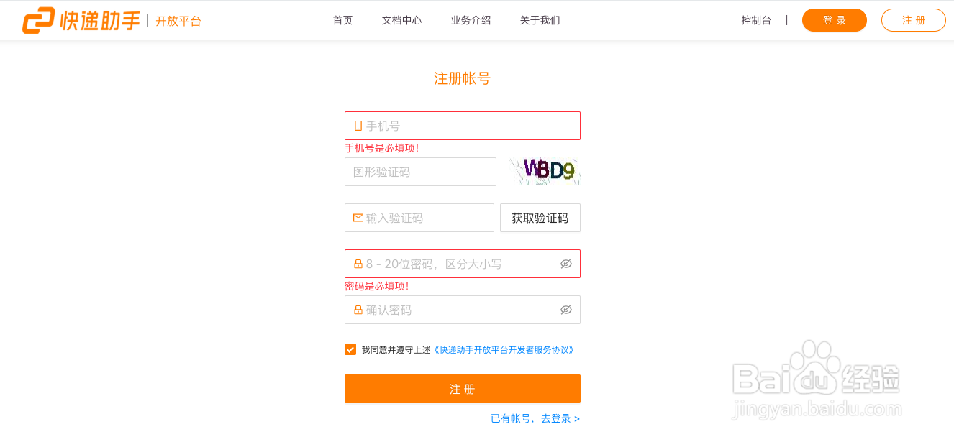Select 业务介绍 from the top navigation
The width and height of the screenshot is (954, 442).
(x=471, y=20)
